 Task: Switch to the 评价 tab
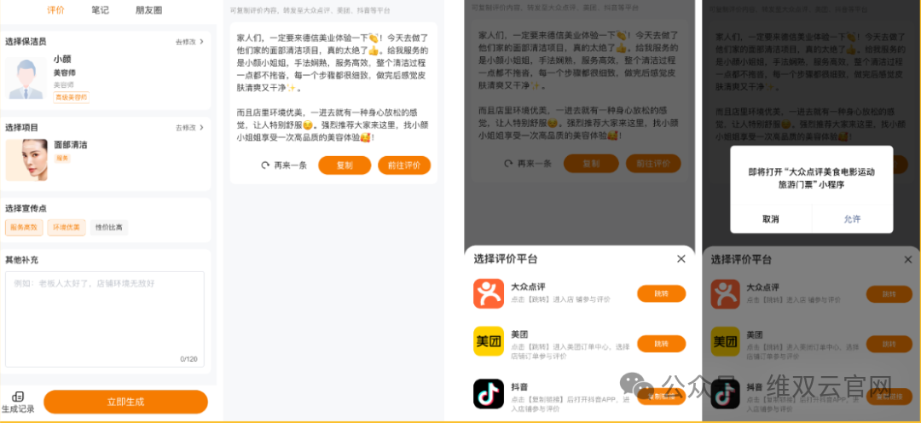pyautogui.click(x=55, y=10)
